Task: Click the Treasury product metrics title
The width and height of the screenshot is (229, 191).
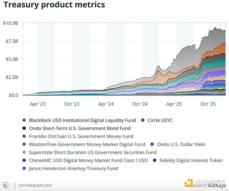Action: pyautogui.click(x=54, y=5)
